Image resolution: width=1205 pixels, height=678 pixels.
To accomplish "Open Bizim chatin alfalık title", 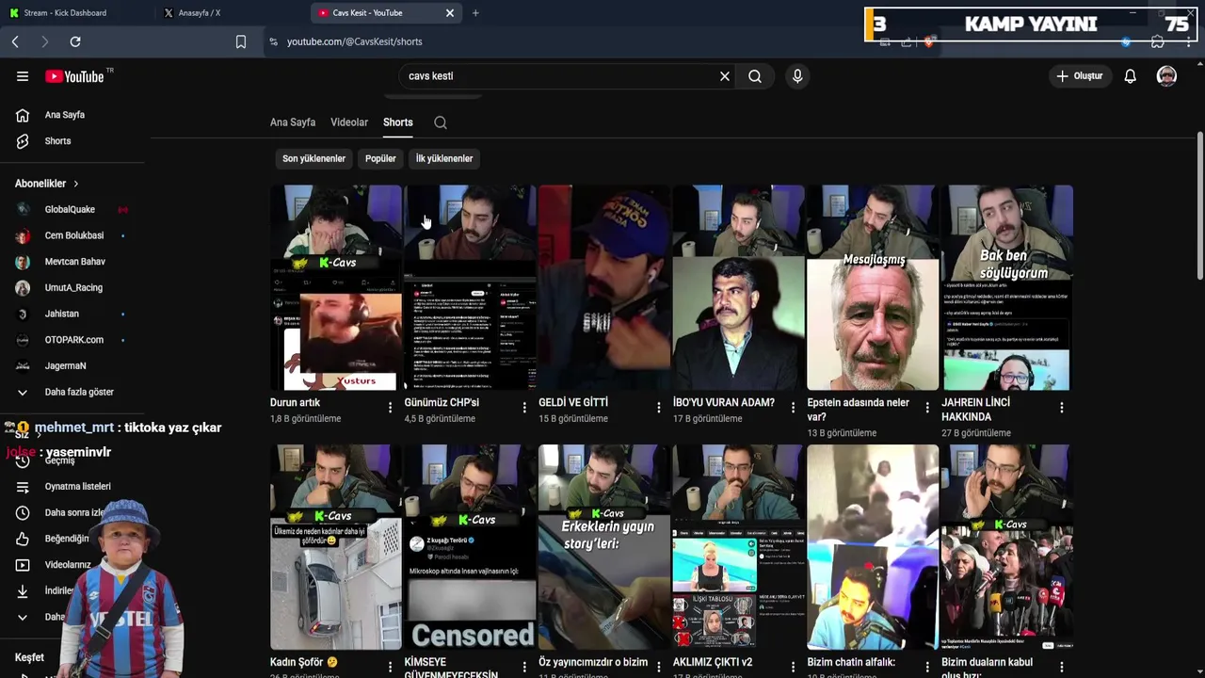I will (851, 663).
